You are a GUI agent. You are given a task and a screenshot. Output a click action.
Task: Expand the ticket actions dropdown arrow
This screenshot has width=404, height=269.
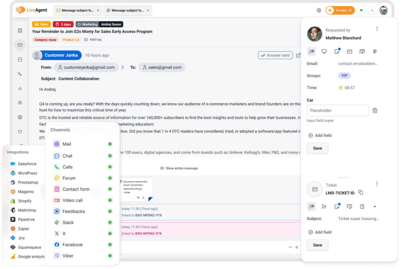(375, 207)
